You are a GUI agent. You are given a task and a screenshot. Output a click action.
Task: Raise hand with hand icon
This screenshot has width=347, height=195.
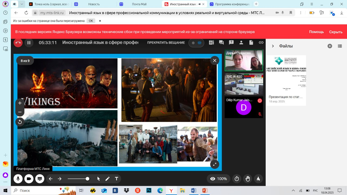tap(248, 179)
